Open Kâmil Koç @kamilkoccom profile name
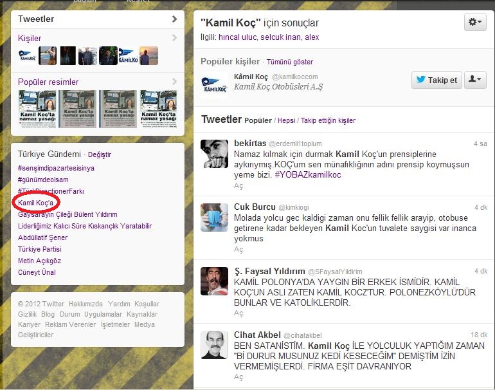The width and height of the screenshot is (495, 390). click(x=251, y=77)
